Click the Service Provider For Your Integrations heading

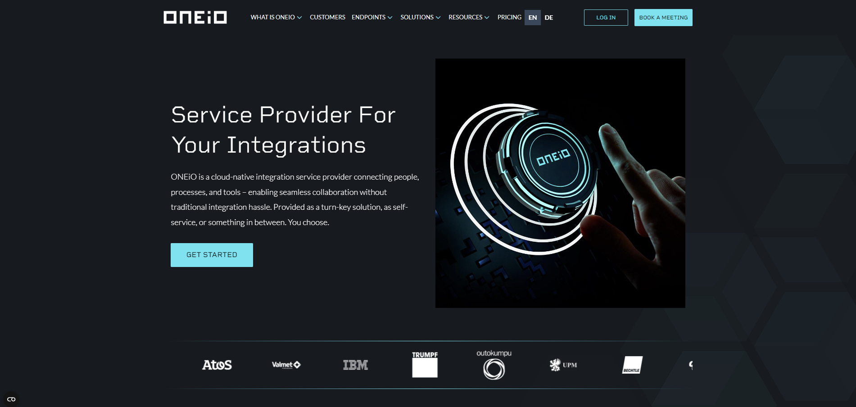click(283, 130)
